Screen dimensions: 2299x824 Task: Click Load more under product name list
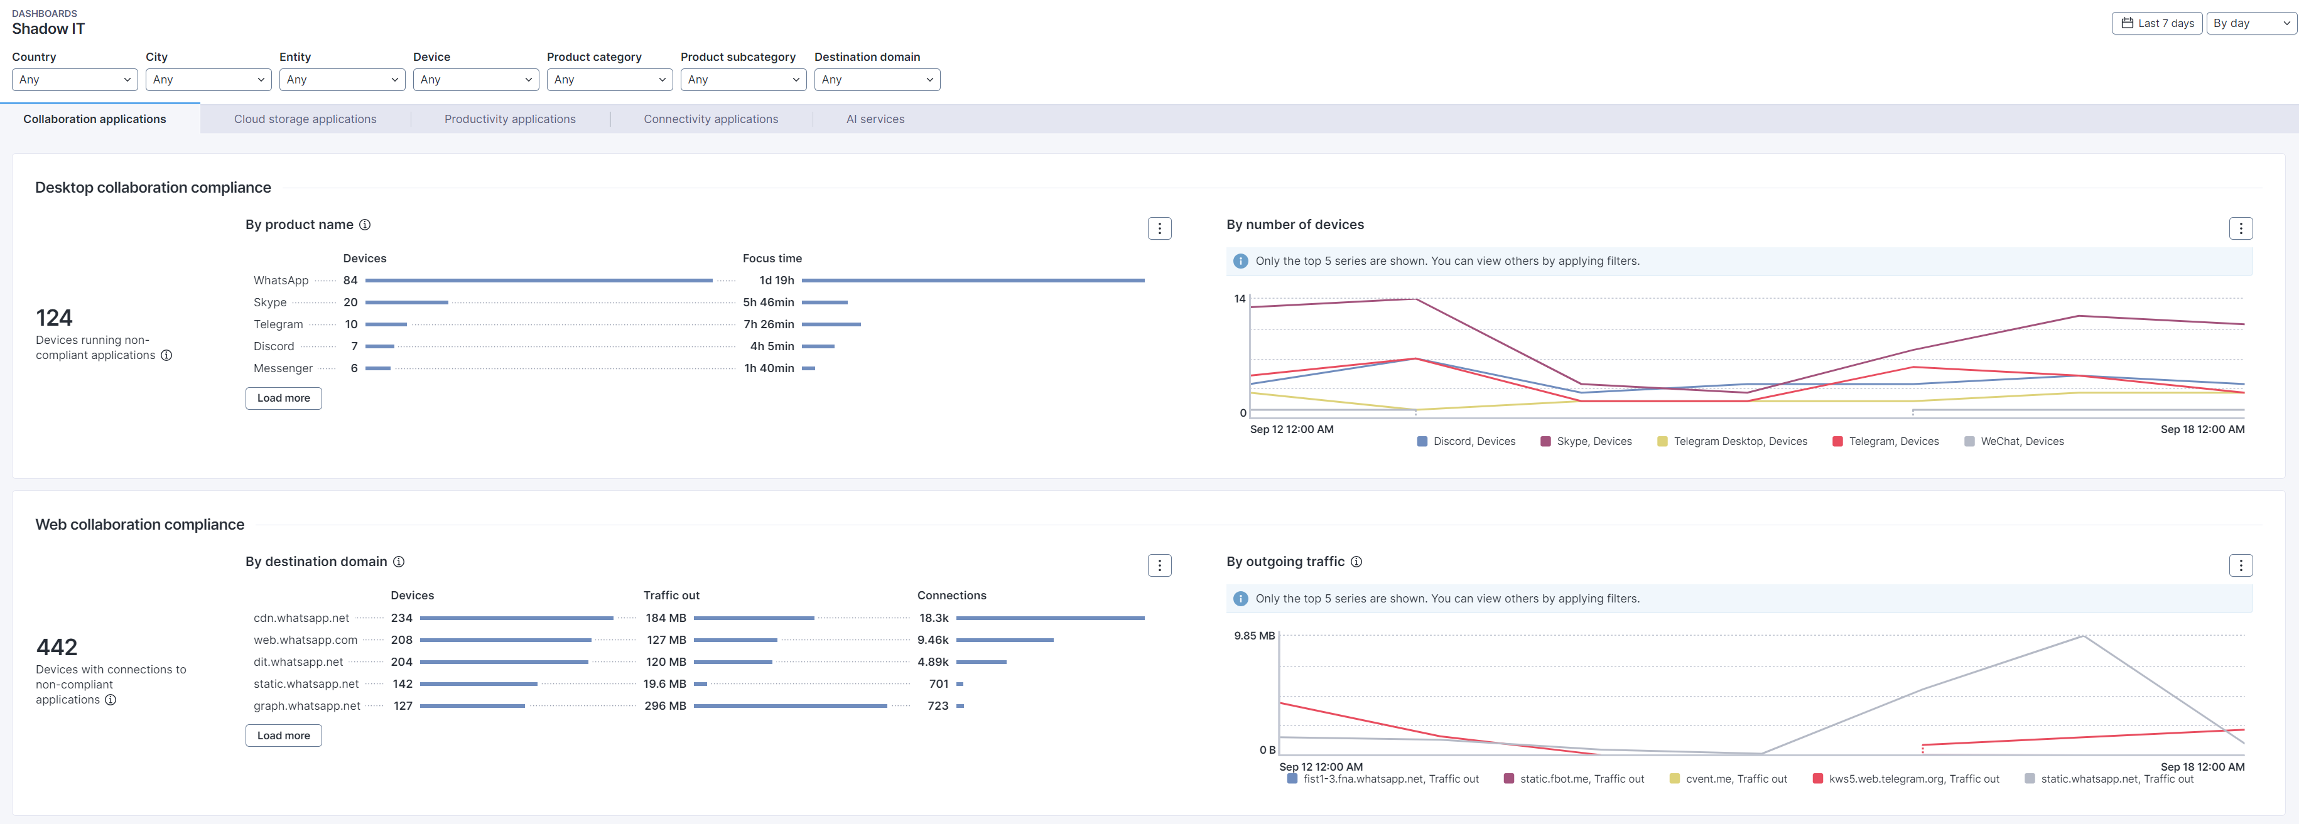[283, 398]
